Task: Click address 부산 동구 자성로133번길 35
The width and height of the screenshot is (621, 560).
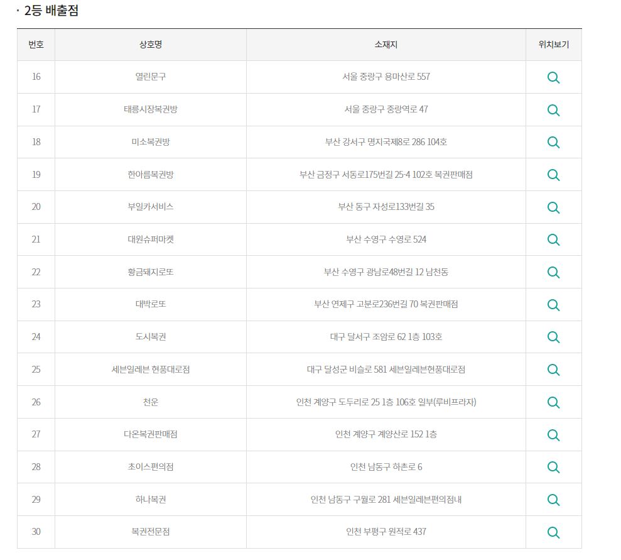Action: pyautogui.click(x=386, y=207)
